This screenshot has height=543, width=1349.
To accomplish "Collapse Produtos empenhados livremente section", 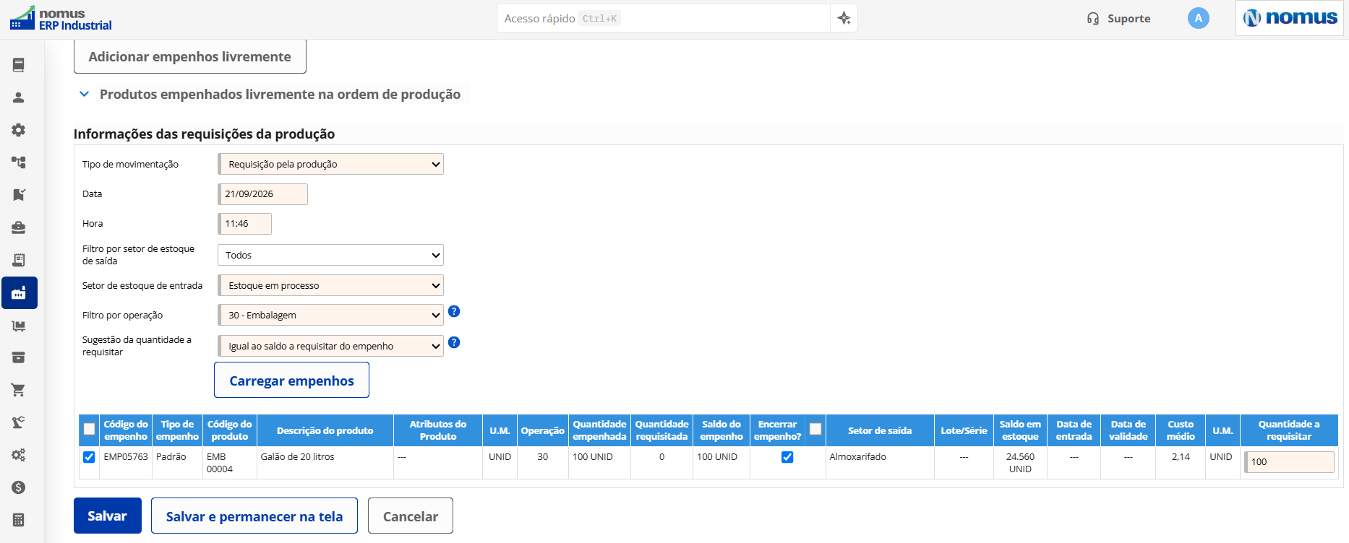I will (x=84, y=94).
